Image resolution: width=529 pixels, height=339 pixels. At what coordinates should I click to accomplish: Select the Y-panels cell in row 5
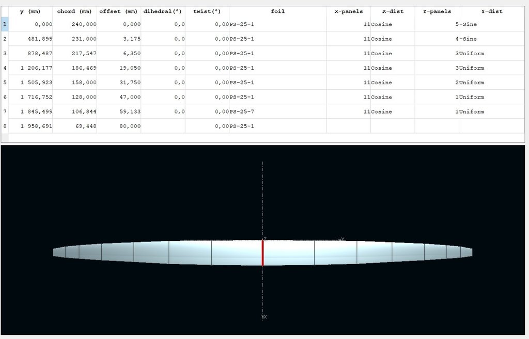point(437,83)
